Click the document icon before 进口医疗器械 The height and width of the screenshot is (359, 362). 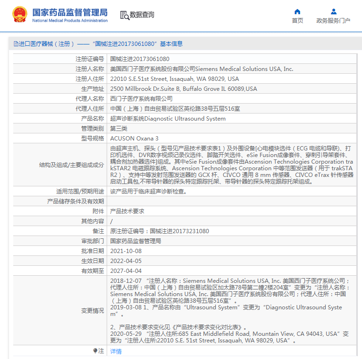tap(16, 44)
